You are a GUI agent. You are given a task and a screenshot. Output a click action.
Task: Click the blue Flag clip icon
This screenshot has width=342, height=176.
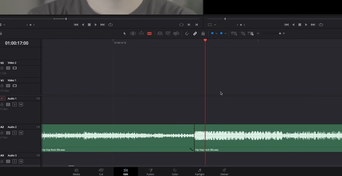pyautogui.click(x=212, y=34)
